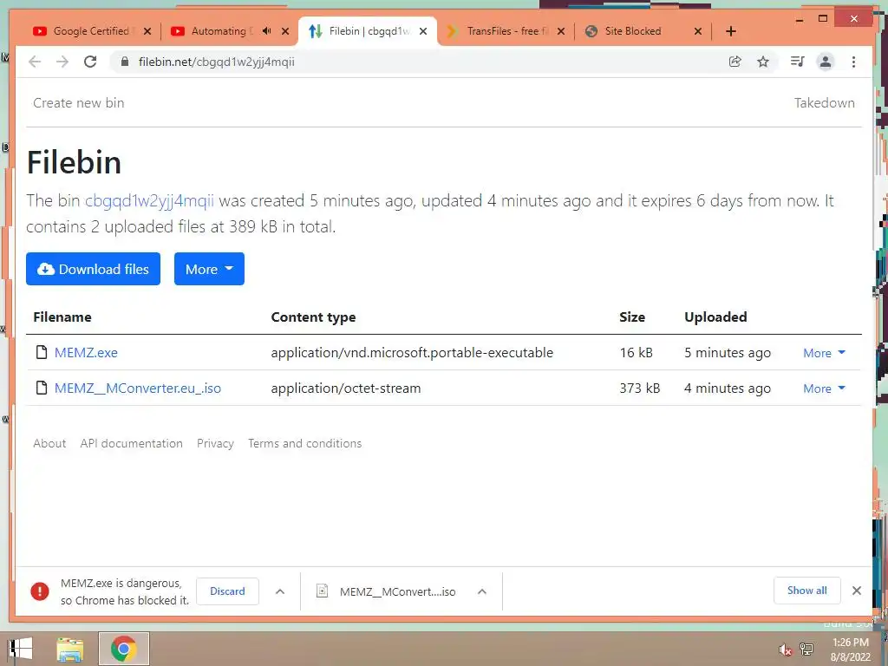Click the network tray icon

click(806, 650)
